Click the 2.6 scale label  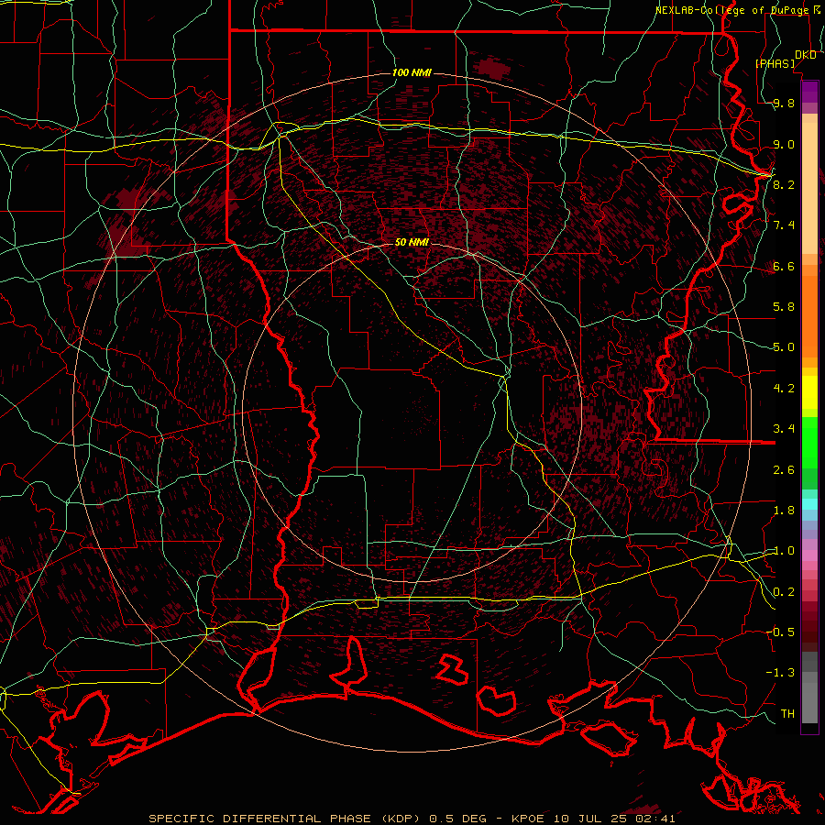(x=784, y=470)
